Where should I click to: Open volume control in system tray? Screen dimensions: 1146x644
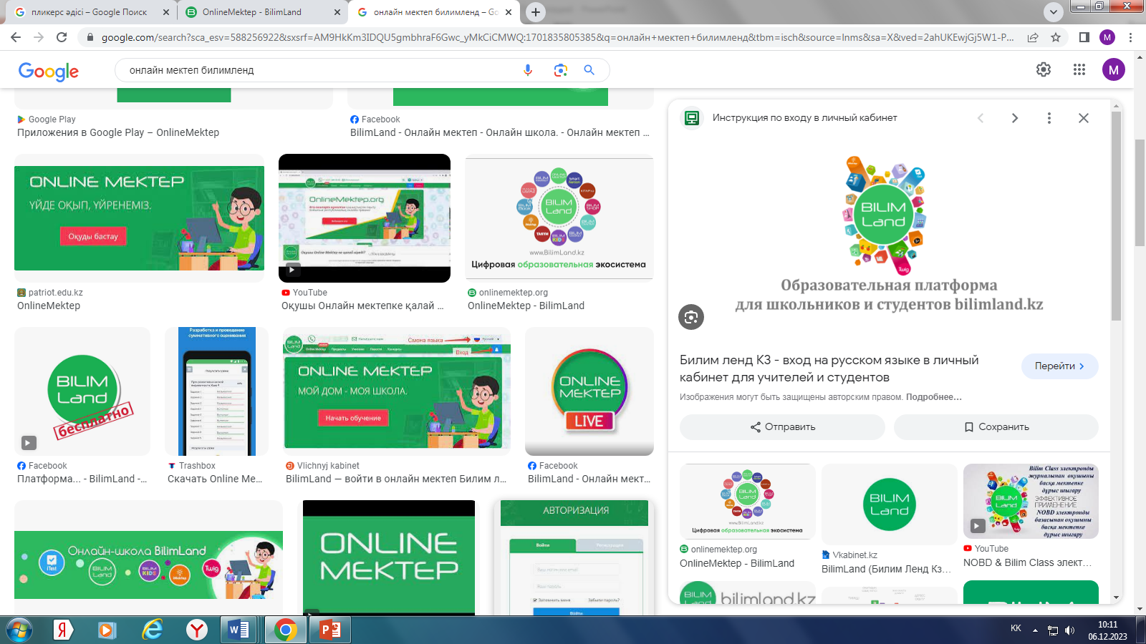[x=1070, y=630]
